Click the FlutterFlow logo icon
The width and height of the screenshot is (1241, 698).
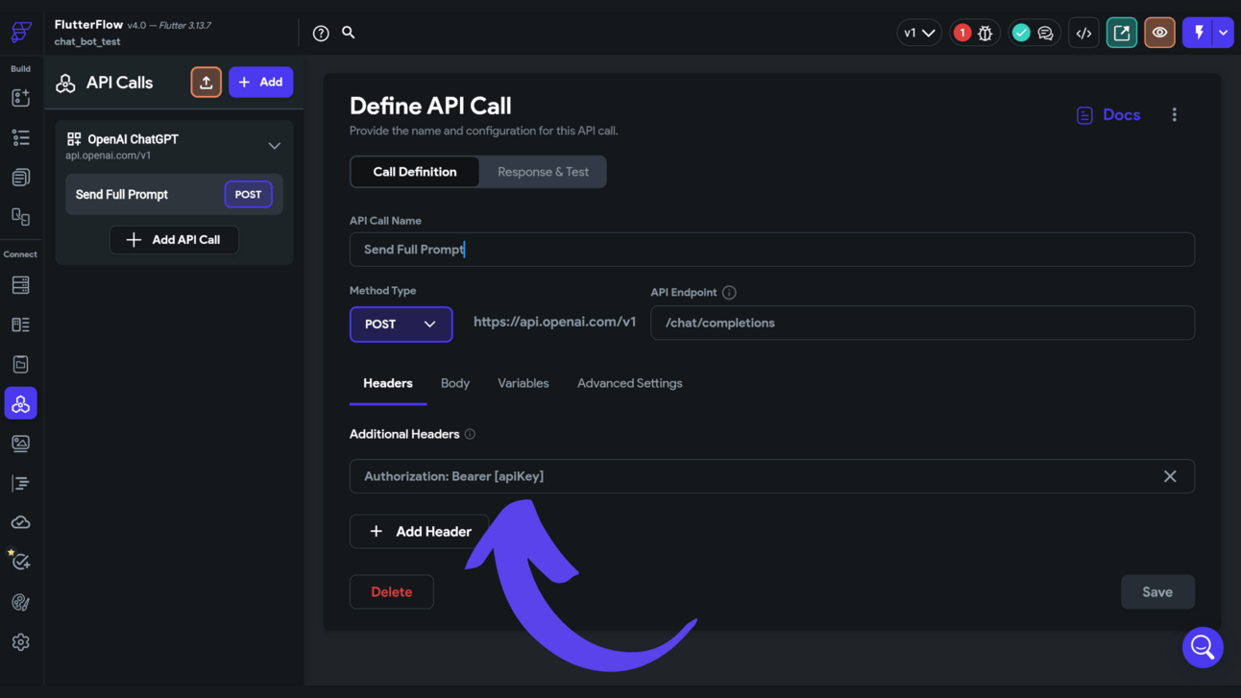[21, 32]
